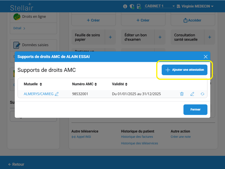Click the shield security status icon
The width and height of the screenshot is (225, 169).
pyautogui.click(x=132, y=6)
